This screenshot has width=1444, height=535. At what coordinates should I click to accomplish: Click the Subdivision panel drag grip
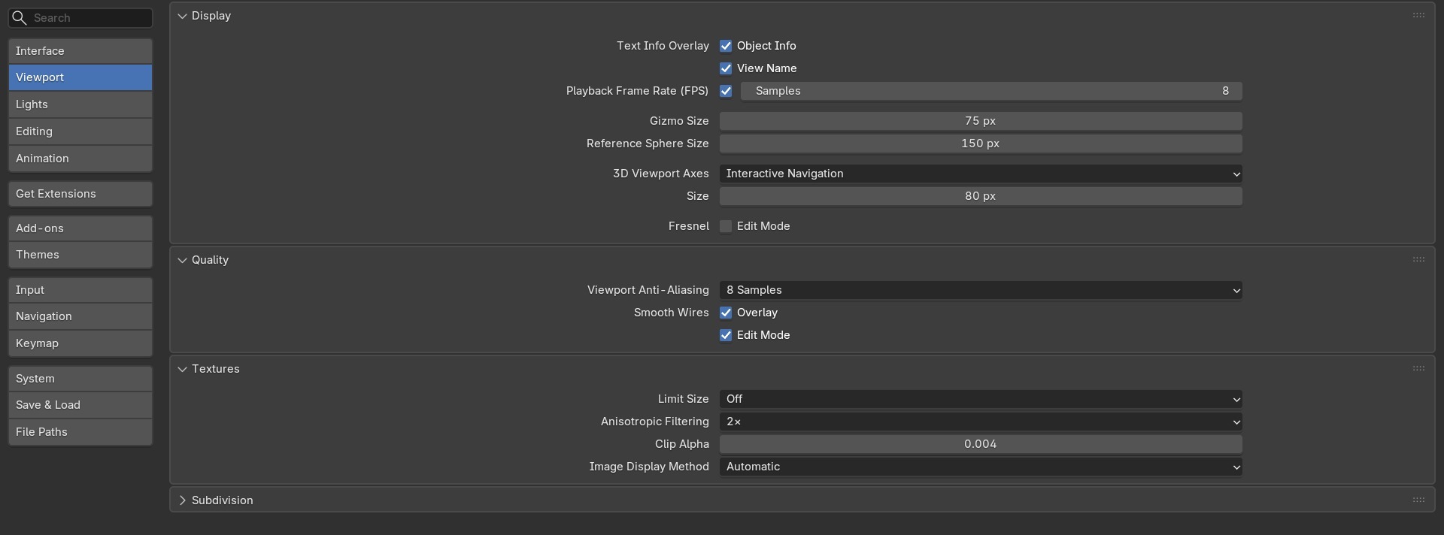tap(1418, 500)
